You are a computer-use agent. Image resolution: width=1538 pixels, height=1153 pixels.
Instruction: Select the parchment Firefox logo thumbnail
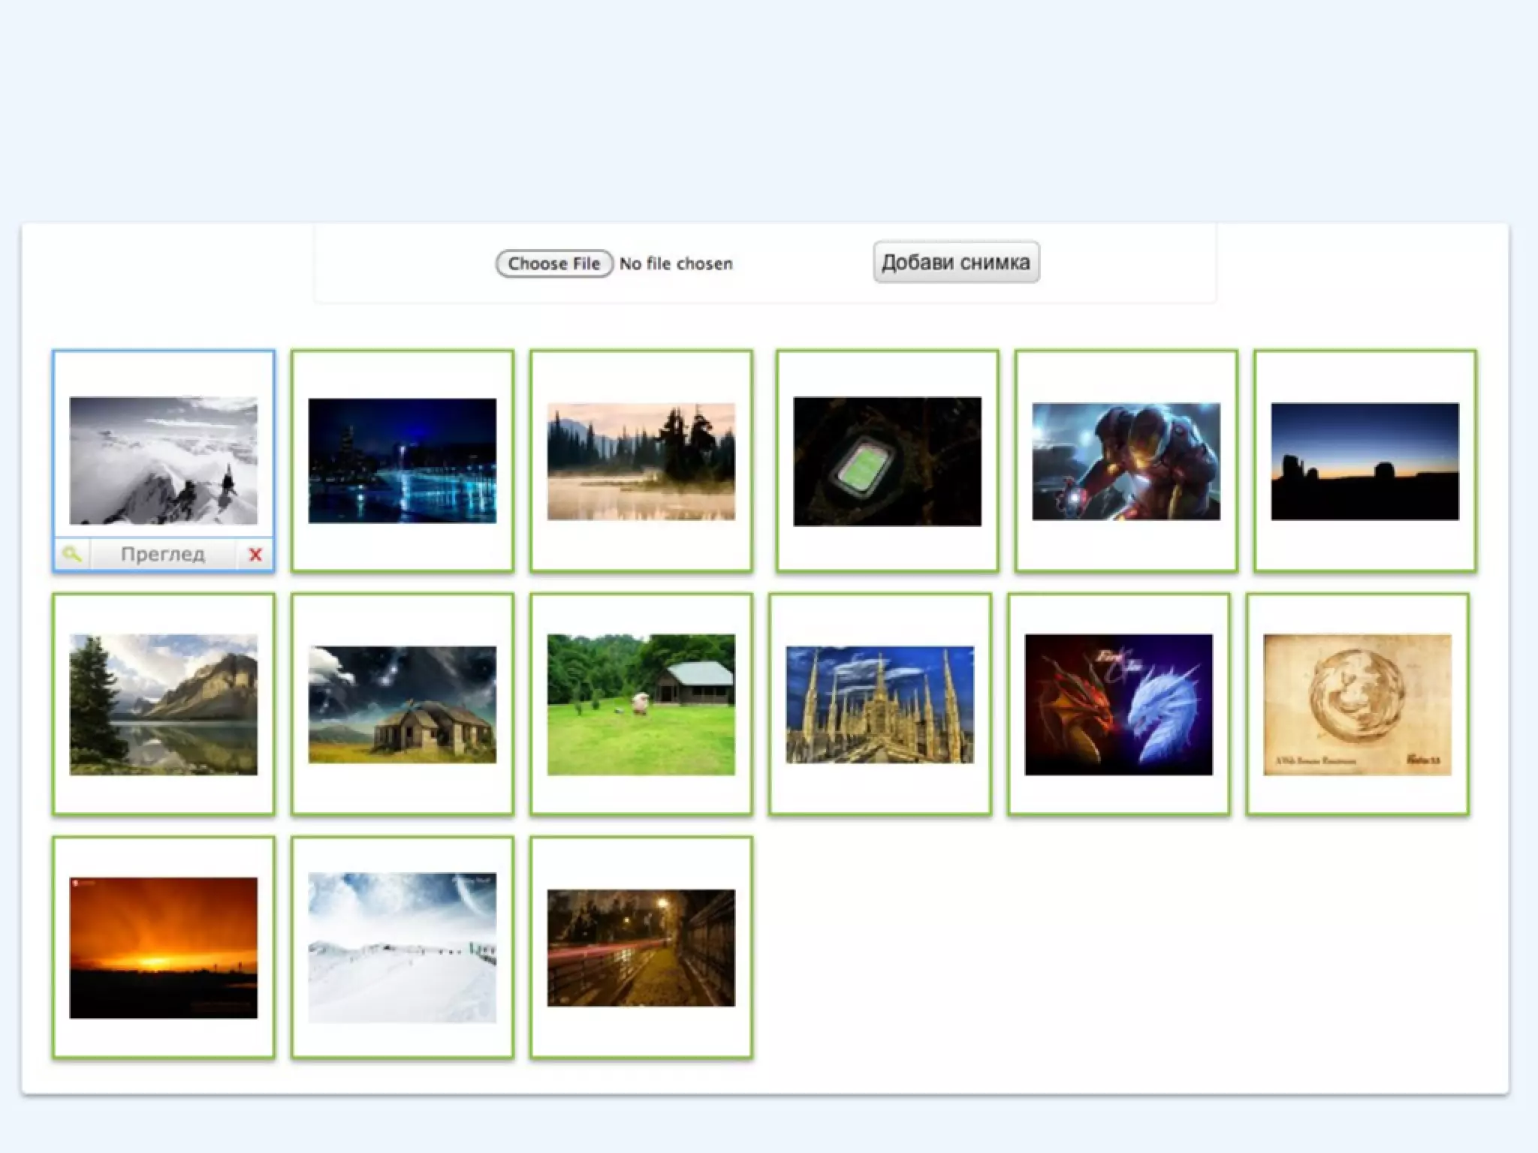click(x=1357, y=704)
